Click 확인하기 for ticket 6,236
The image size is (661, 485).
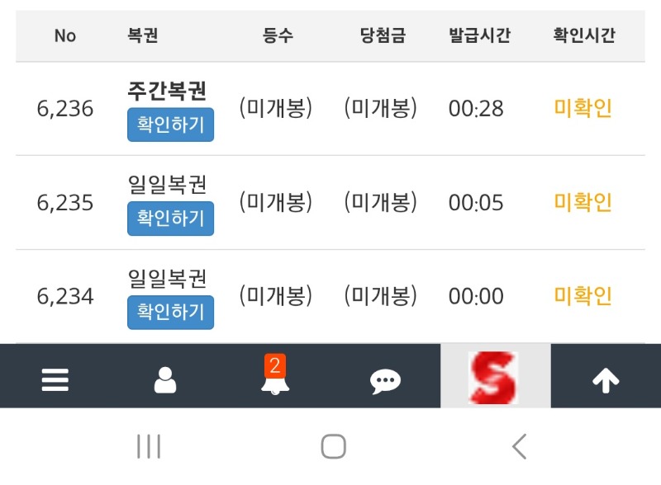(170, 125)
